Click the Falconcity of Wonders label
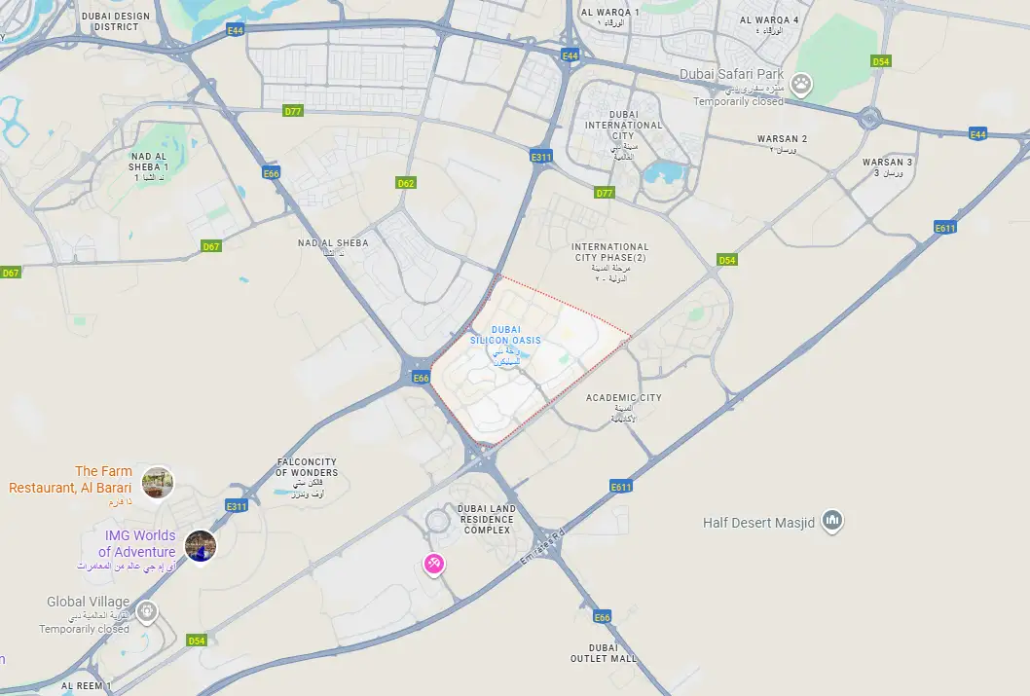The image size is (1030, 696). [x=307, y=467]
